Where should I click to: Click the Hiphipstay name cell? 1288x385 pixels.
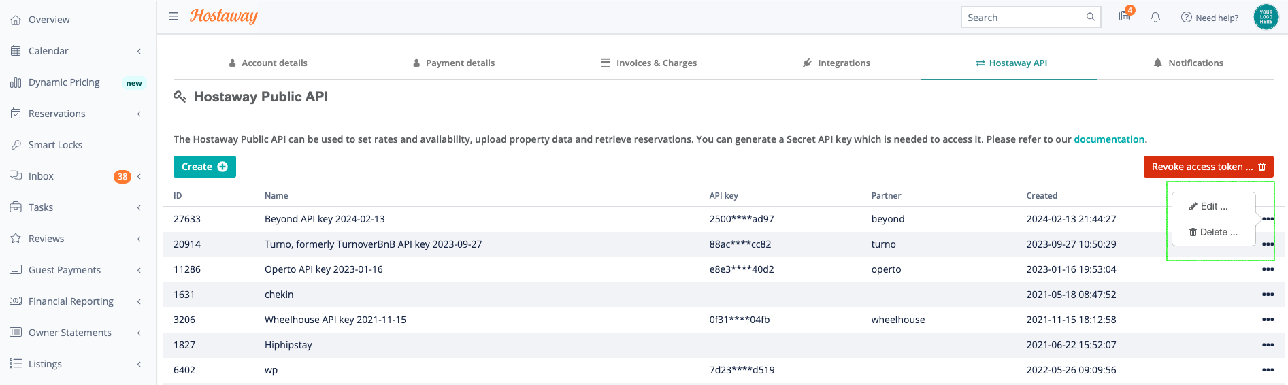[x=288, y=345]
